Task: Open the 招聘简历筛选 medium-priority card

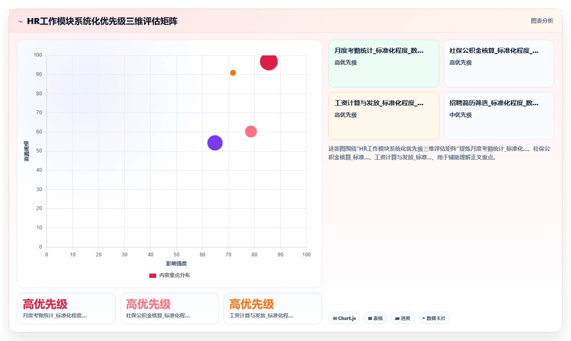Action: 499,116
